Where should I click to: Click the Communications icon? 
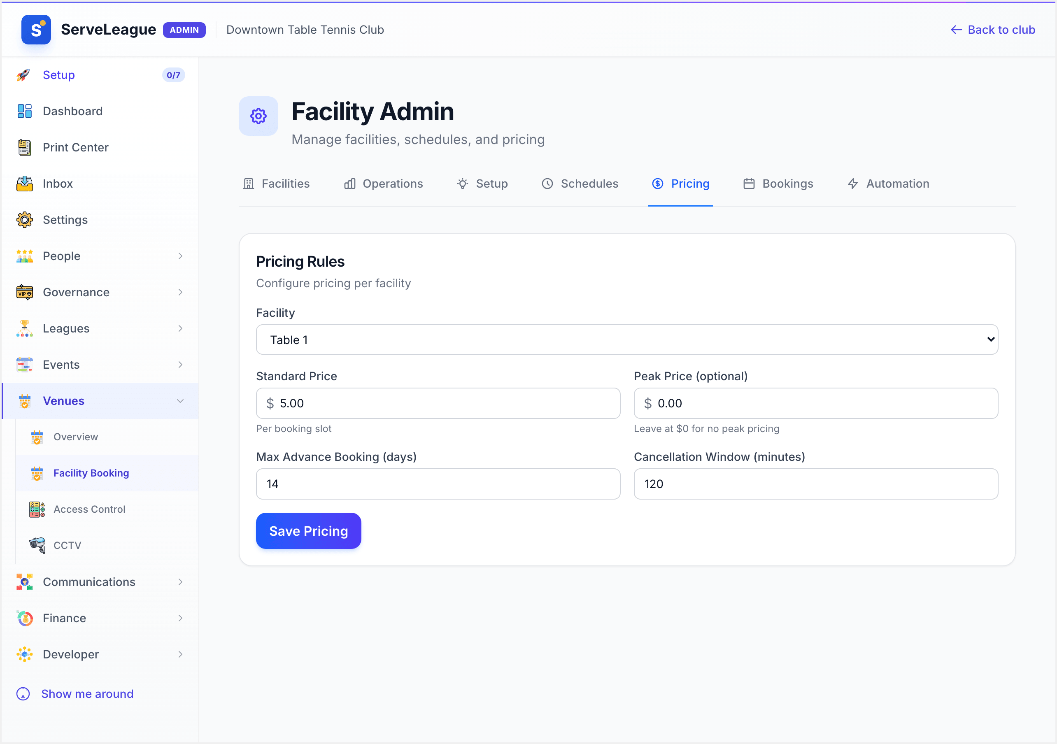point(24,582)
